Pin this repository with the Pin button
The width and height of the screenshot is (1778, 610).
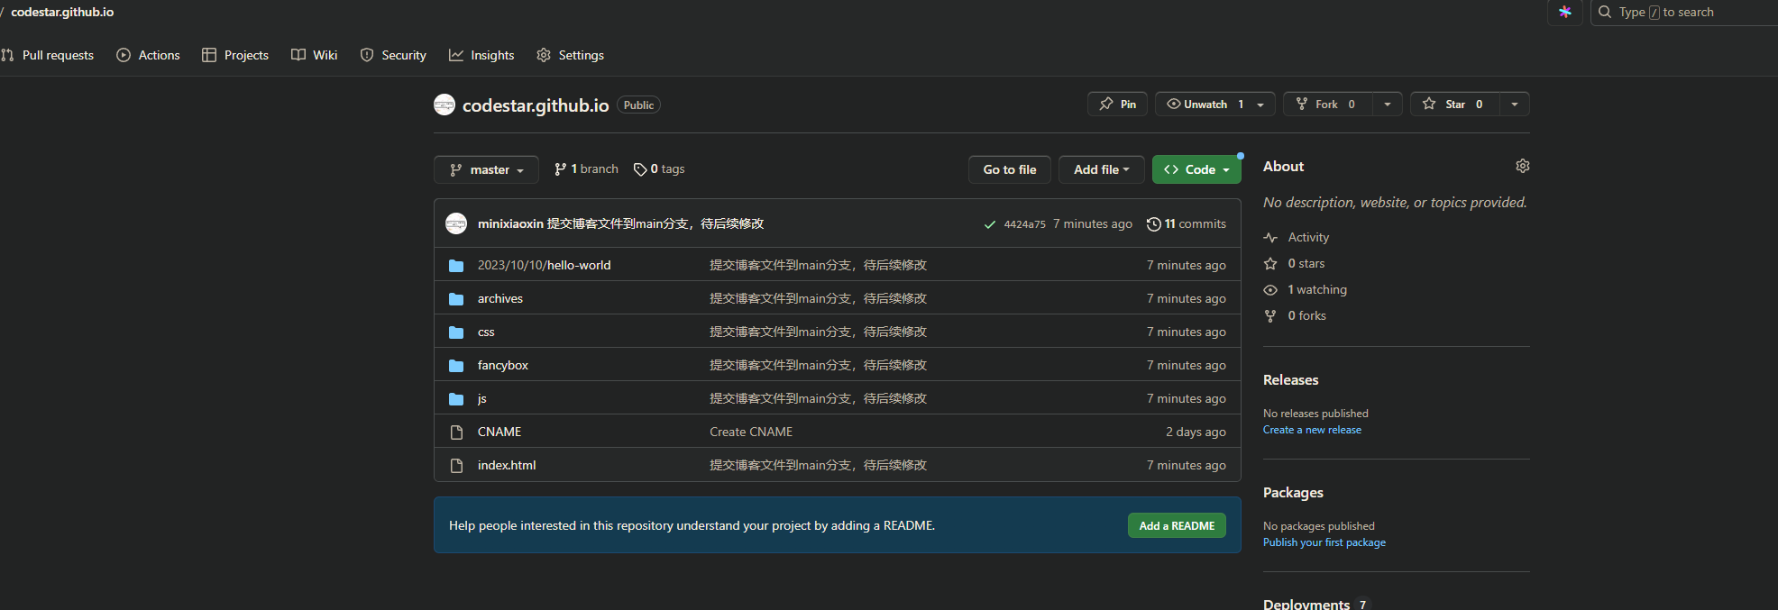click(x=1118, y=104)
